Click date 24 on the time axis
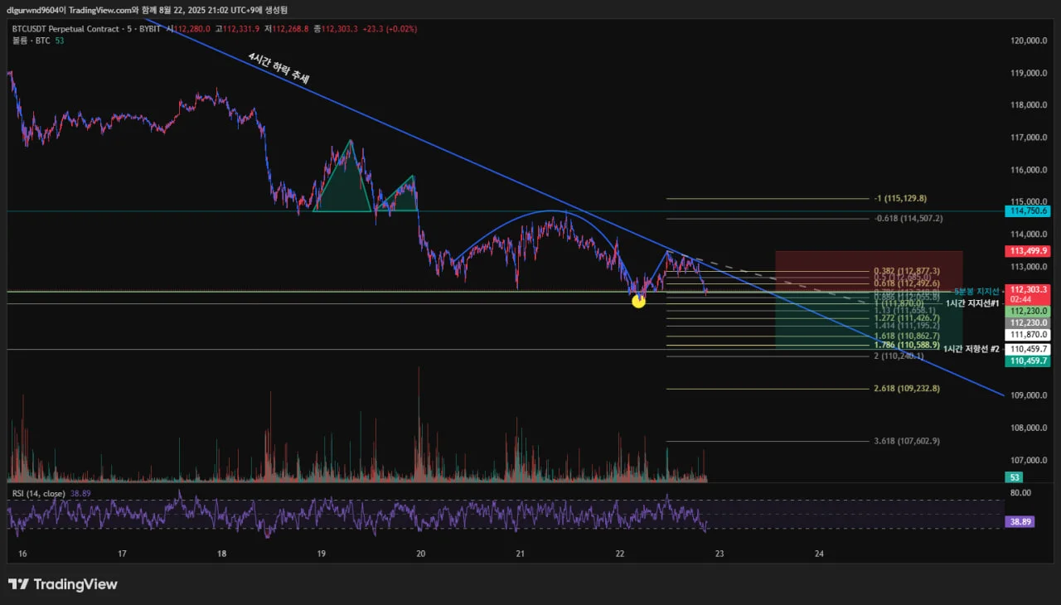The height and width of the screenshot is (605, 1061). coord(819,554)
